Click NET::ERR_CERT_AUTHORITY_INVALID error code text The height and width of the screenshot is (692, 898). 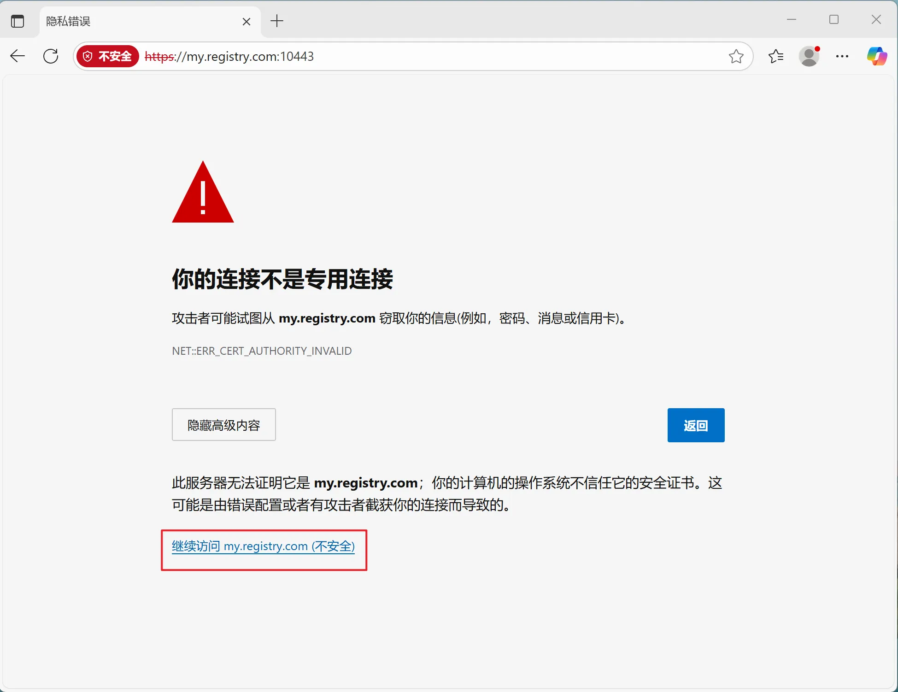click(262, 351)
